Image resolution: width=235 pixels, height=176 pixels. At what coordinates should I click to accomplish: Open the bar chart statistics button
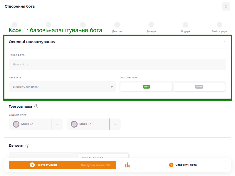pos(127,165)
